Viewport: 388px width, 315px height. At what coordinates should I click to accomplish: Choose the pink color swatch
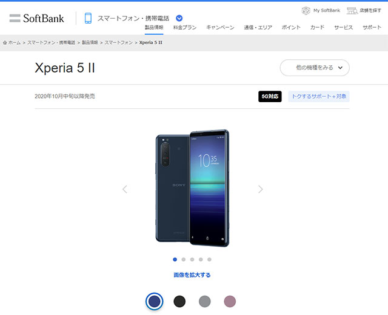[x=230, y=302]
